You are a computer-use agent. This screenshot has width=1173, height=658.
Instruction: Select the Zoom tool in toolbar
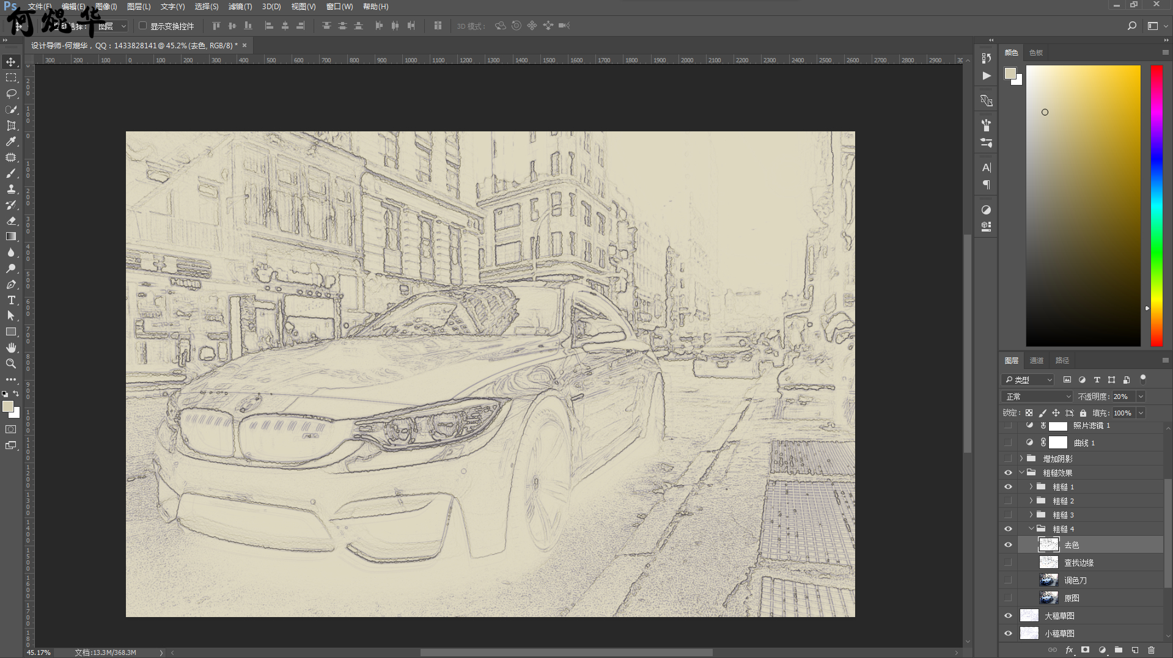11,364
